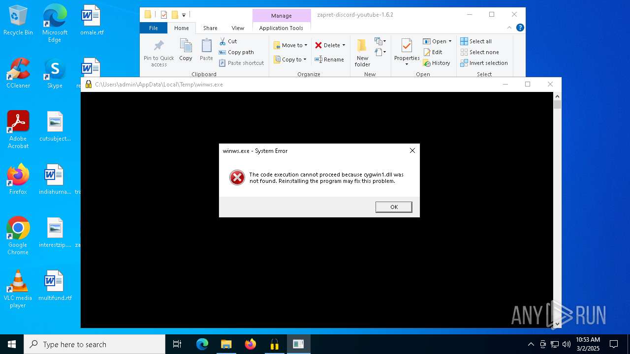Open Recycle Bin desktop icon
This screenshot has height=354, width=630.
tap(18, 21)
